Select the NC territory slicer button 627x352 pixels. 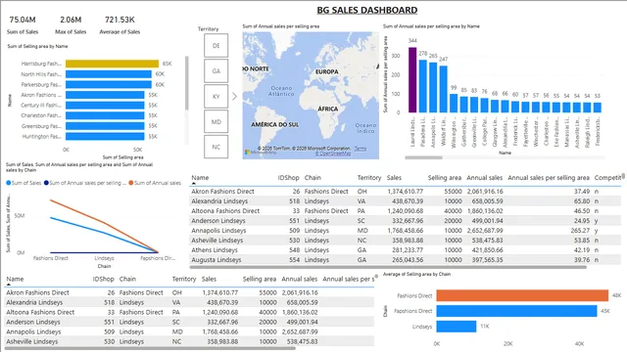(216, 147)
